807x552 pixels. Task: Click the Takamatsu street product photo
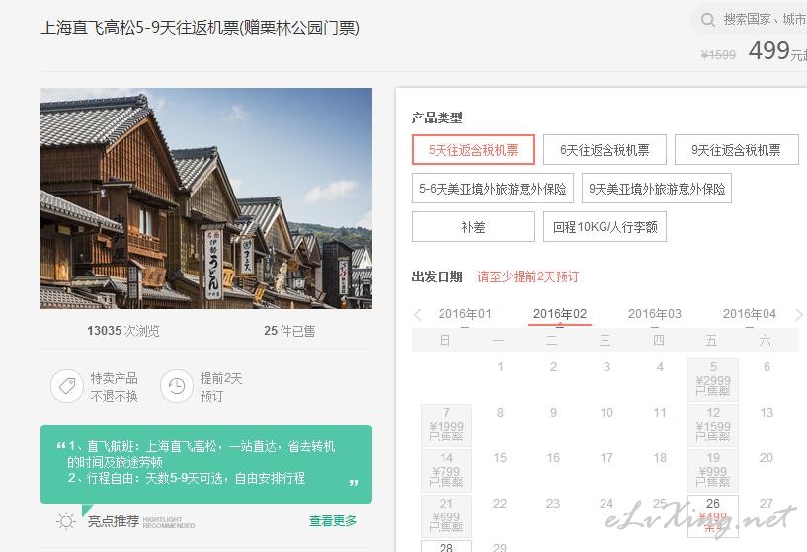click(x=206, y=198)
